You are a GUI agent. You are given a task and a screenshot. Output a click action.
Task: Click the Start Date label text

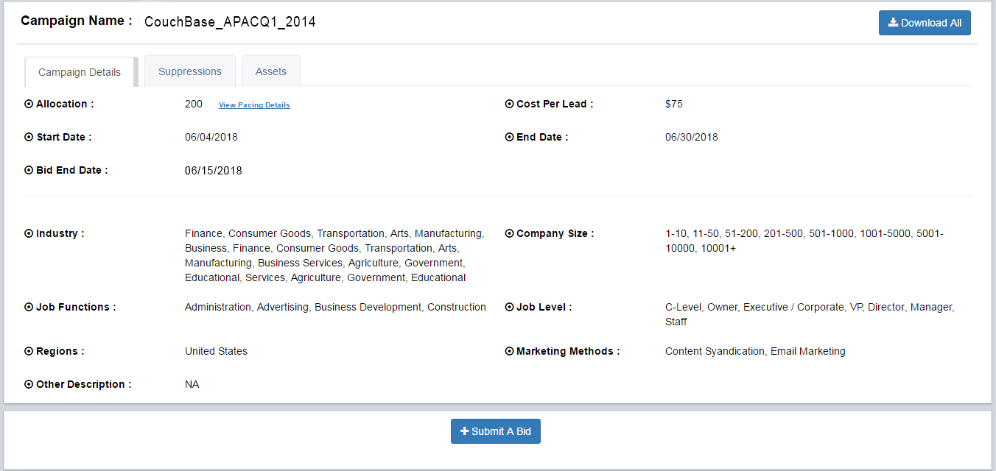(64, 137)
